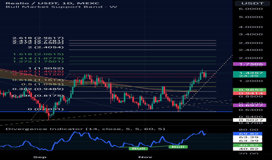The height and width of the screenshot is (160, 272).
Task: Click the 1.414 (1.8779) Fib label
Action: (x=38, y=58)
